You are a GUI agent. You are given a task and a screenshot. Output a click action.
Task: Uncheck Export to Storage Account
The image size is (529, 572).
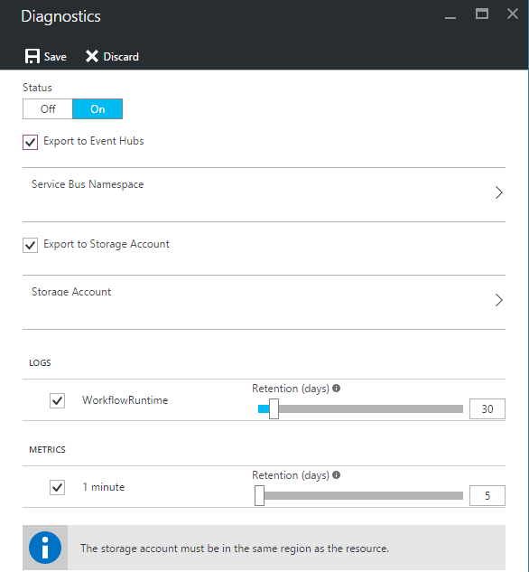(30, 245)
